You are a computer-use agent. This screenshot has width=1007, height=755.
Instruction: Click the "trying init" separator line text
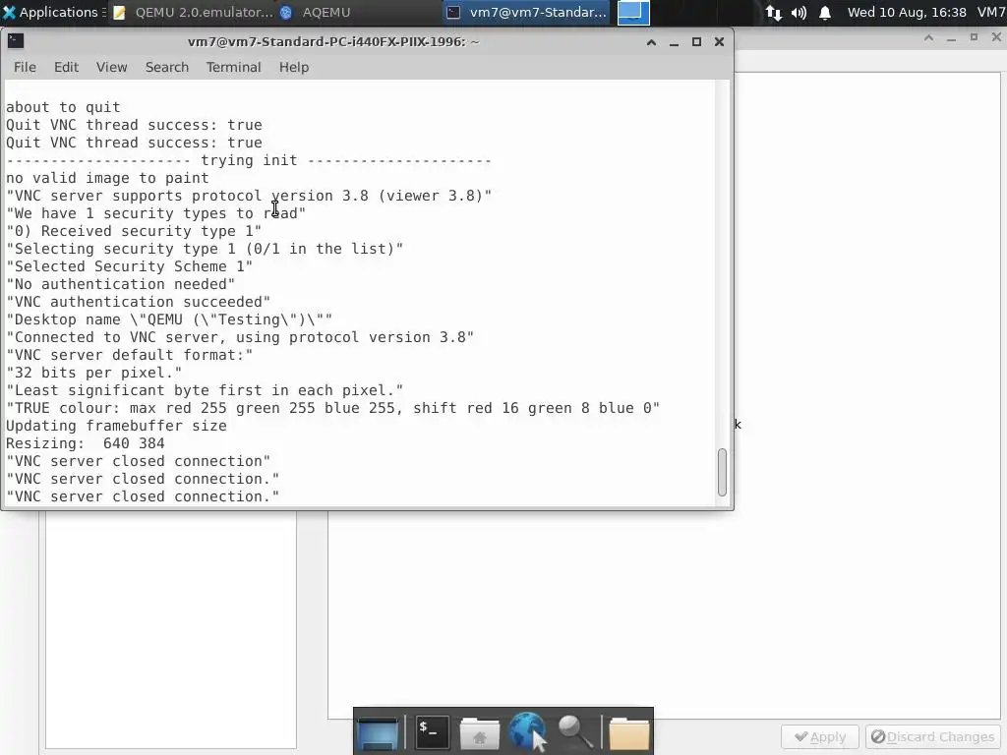pos(249,160)
